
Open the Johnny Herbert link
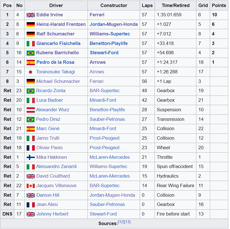click(52, 214)
